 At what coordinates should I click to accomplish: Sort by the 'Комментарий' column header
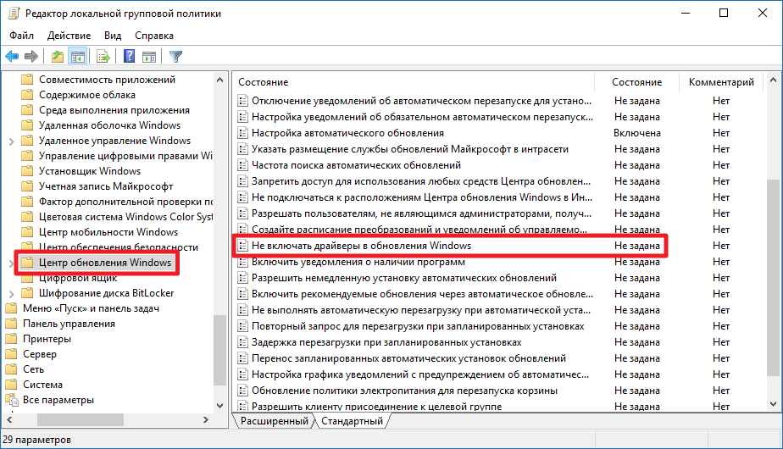[x=721, y=82]
